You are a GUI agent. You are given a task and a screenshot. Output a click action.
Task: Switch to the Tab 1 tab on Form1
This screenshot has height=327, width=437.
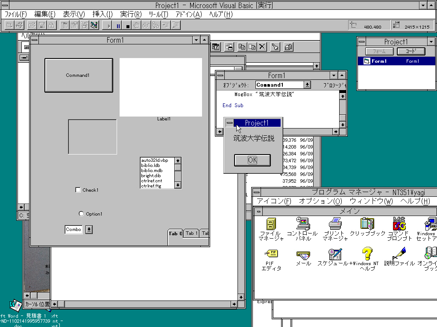[191, 233]
